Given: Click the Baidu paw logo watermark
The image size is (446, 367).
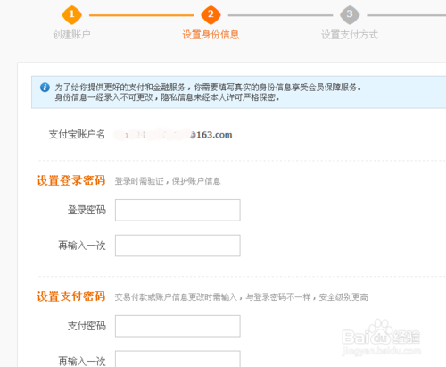Looking at the screenshot, I should click(x=381, y=332).
